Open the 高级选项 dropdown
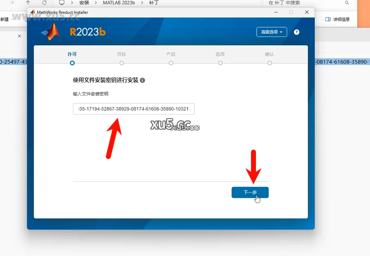The image size is (370, 256). (x=271, y=31)
